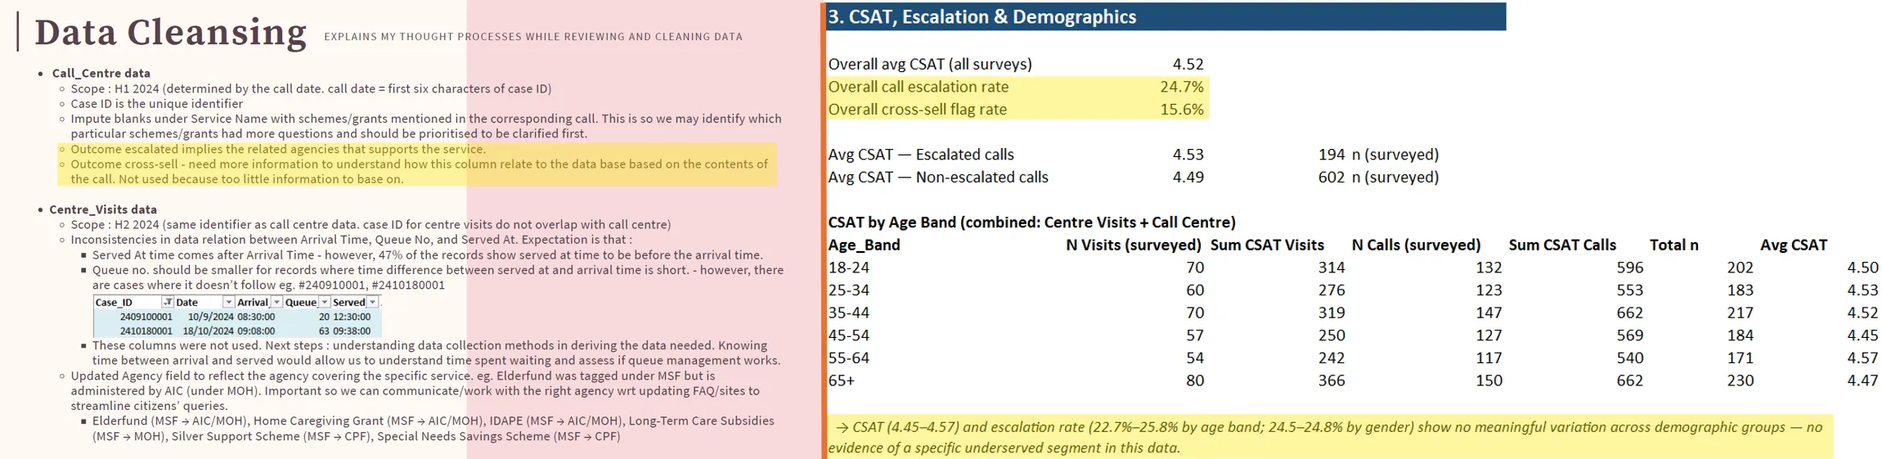Click the Scope : H2 2024 bullet
The image size is (1882, 459).
tap(371, 224)
